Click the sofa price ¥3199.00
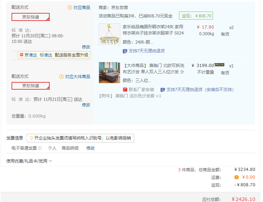Screen dimensions: 263x202 click(x=203, y=66)
